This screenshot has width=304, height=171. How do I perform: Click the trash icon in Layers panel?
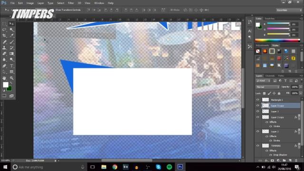pyautogui.click(x=296, y=161)
